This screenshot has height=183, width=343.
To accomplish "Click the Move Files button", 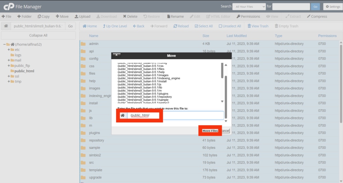I will [x=210, y=131].
